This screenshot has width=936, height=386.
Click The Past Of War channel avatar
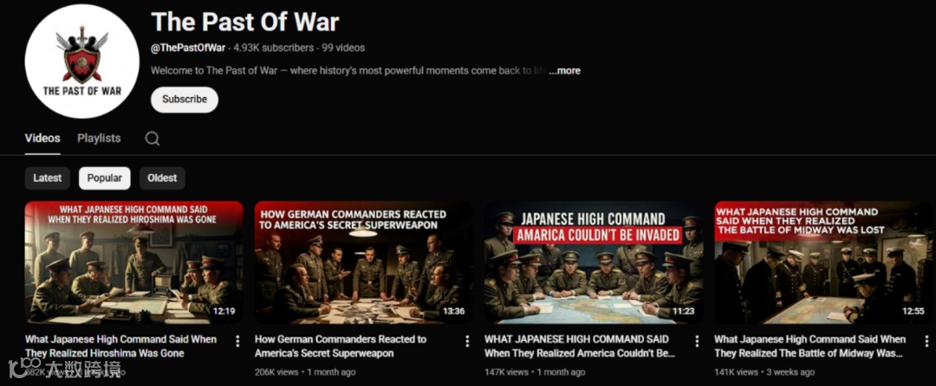pyautogui.click(x=81, y=61)
